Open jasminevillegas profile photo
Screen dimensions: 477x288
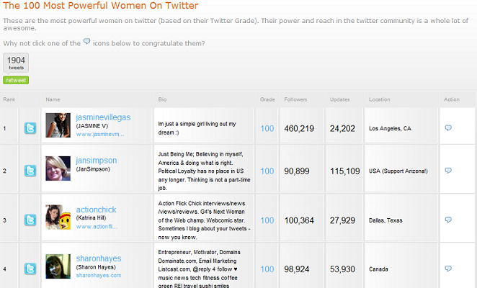(58, 125)
